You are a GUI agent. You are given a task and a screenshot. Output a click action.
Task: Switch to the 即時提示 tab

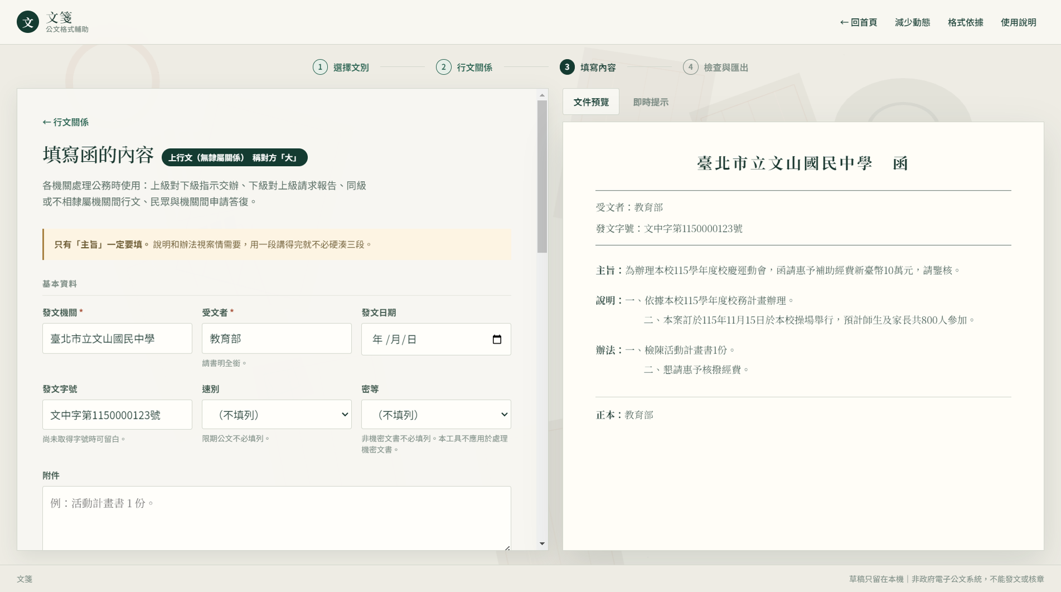click(651, 102)
